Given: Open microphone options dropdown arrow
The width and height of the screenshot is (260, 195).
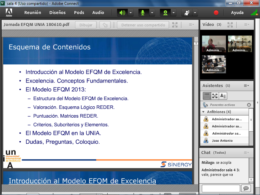Looking at the screenshot, I should [x=152, y=13].
